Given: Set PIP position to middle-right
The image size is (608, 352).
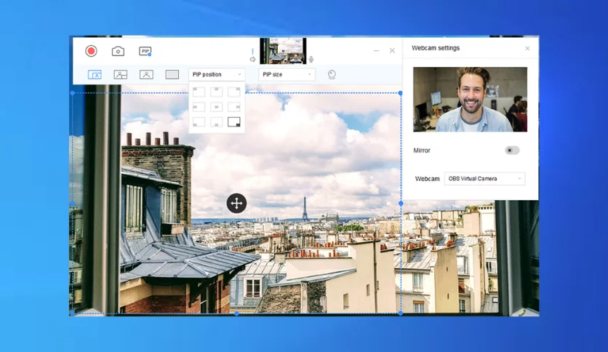Looking at the screenshot, I should (233, 107).
